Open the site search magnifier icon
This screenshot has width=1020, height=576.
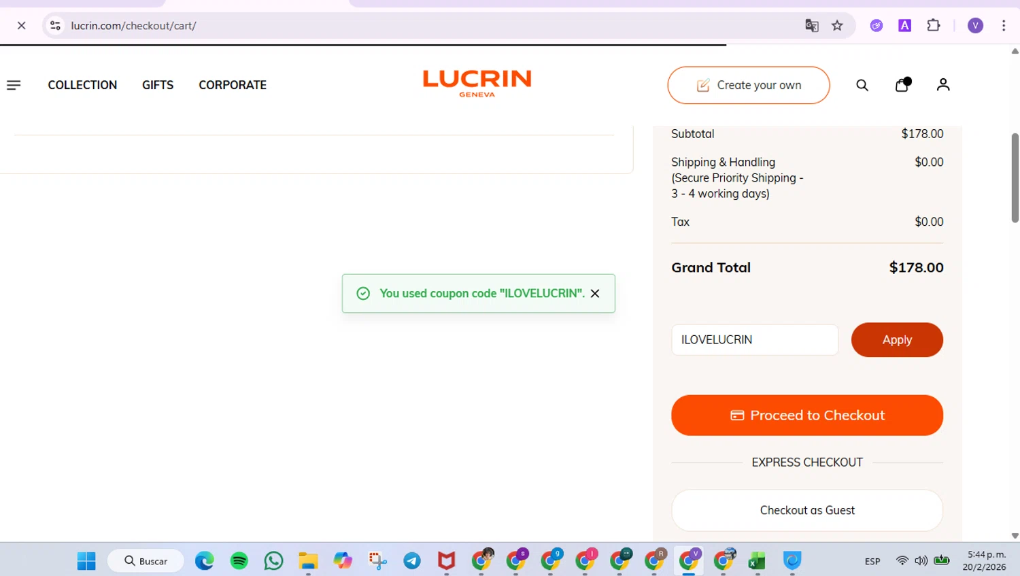(x=862, y=85)
